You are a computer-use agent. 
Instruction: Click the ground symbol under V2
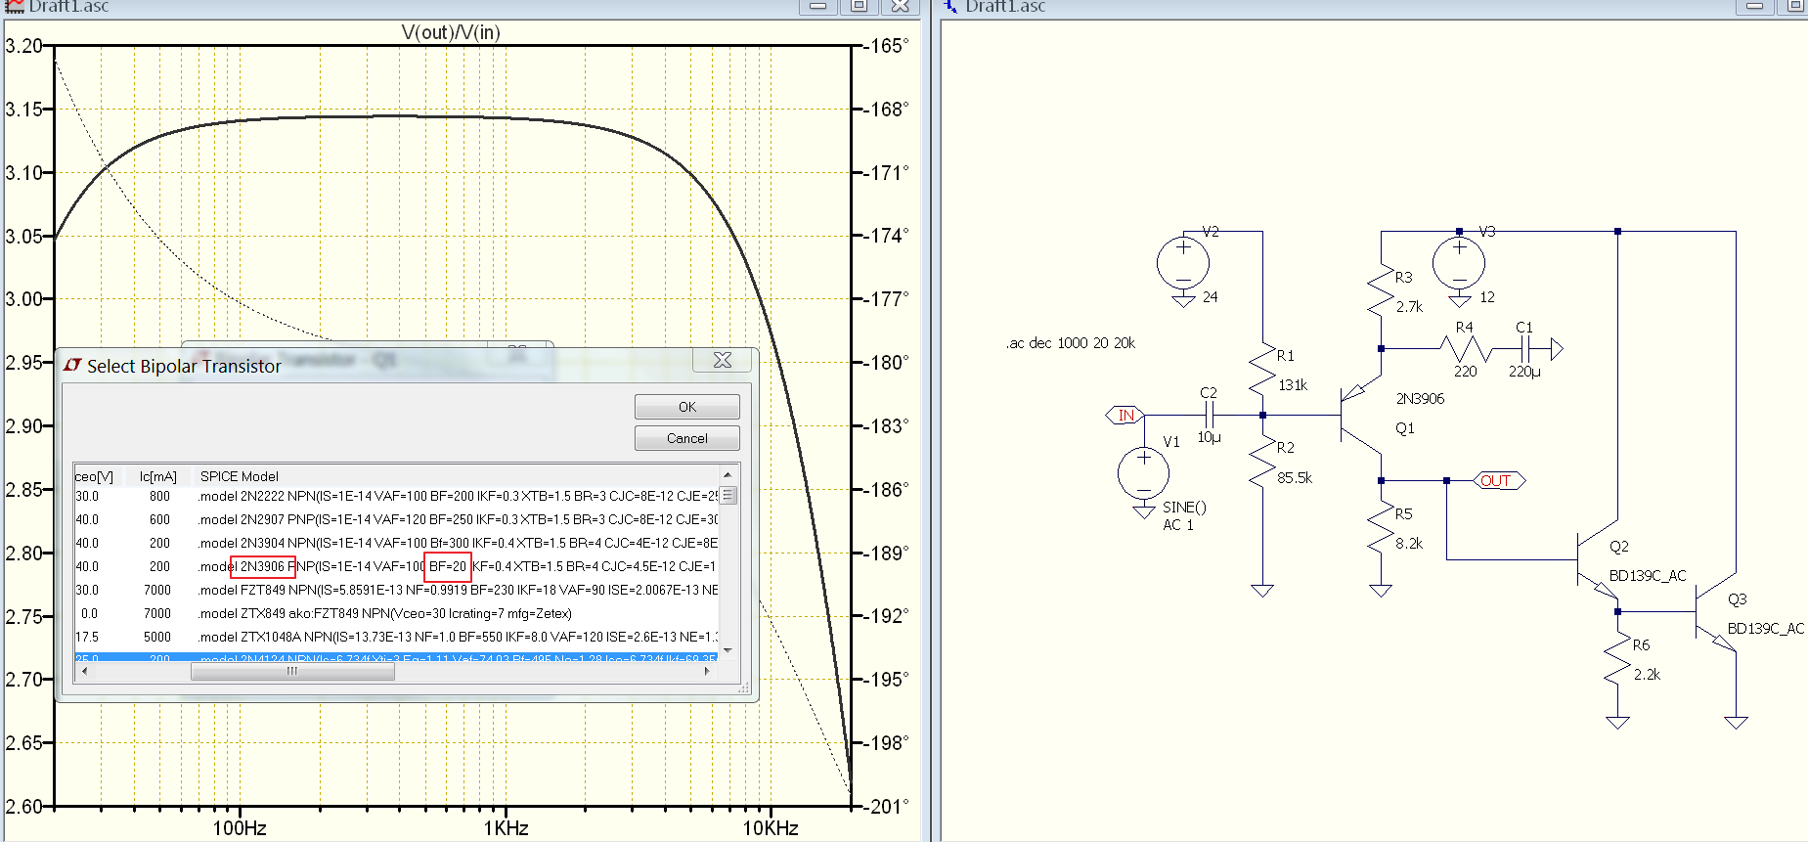coord(1183,300)
